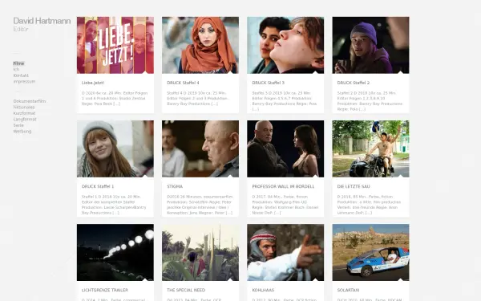
Task: Open the Kontakt page link
Action: tap(21, 75)
